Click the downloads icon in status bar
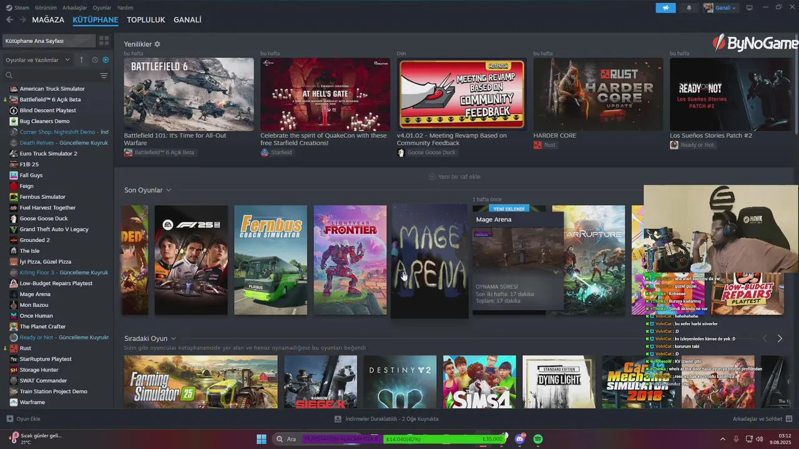 (x=338, y=419)
